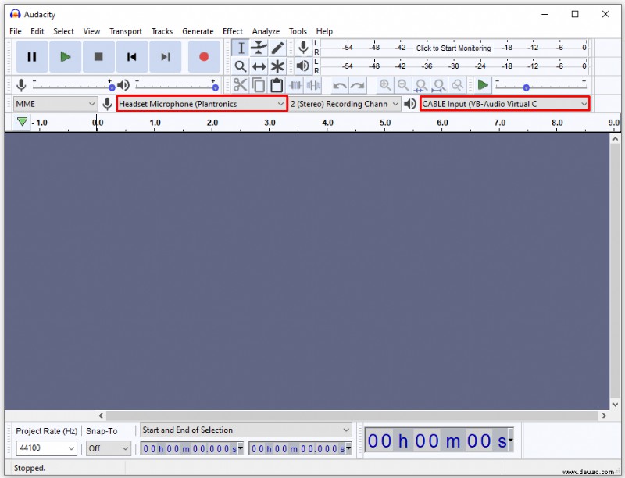Click the large audio position time display
Viewport: 625px width, 478px height.
(439, 441)
